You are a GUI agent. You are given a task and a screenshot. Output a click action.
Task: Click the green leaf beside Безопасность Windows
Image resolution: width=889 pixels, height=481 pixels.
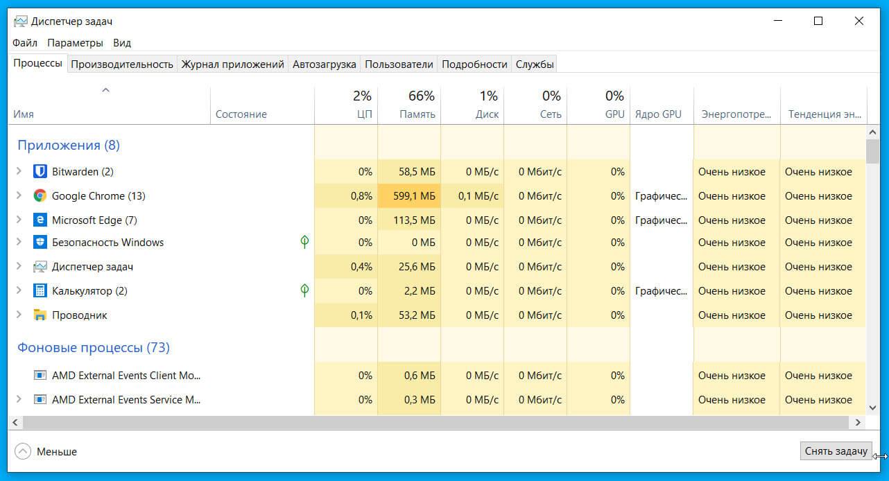coord(304,242)
